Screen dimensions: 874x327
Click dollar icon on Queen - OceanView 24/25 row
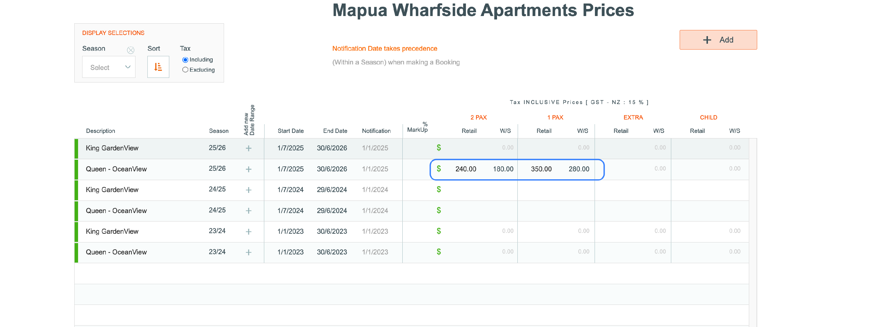[439, 210]
